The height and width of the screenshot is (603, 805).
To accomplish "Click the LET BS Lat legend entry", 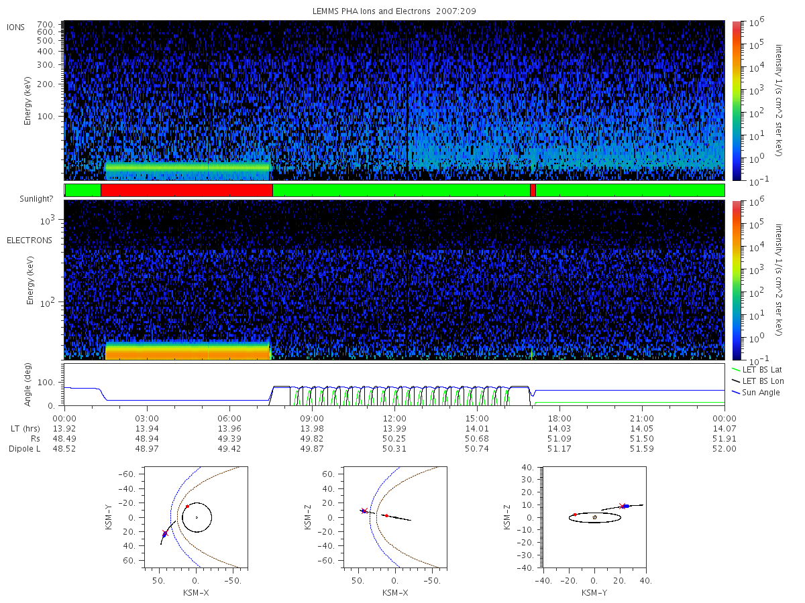I will tap(758, 370).
